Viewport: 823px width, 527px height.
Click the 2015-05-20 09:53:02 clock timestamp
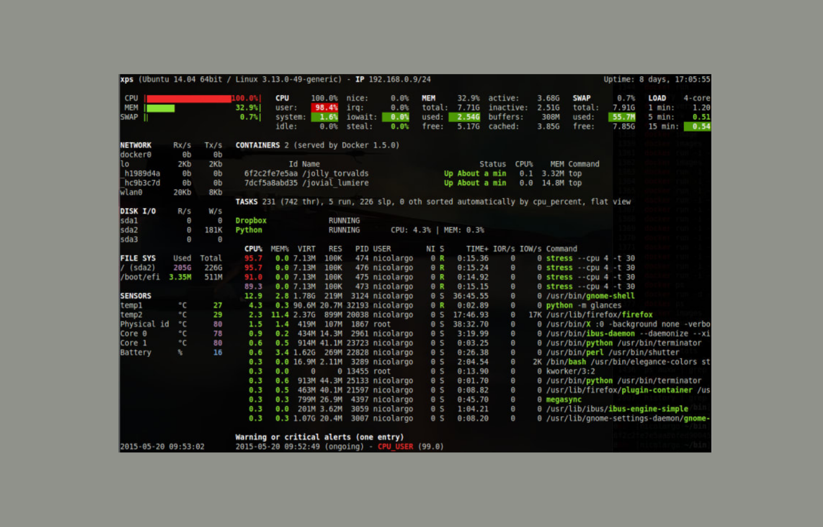click(x=162, y=447)
